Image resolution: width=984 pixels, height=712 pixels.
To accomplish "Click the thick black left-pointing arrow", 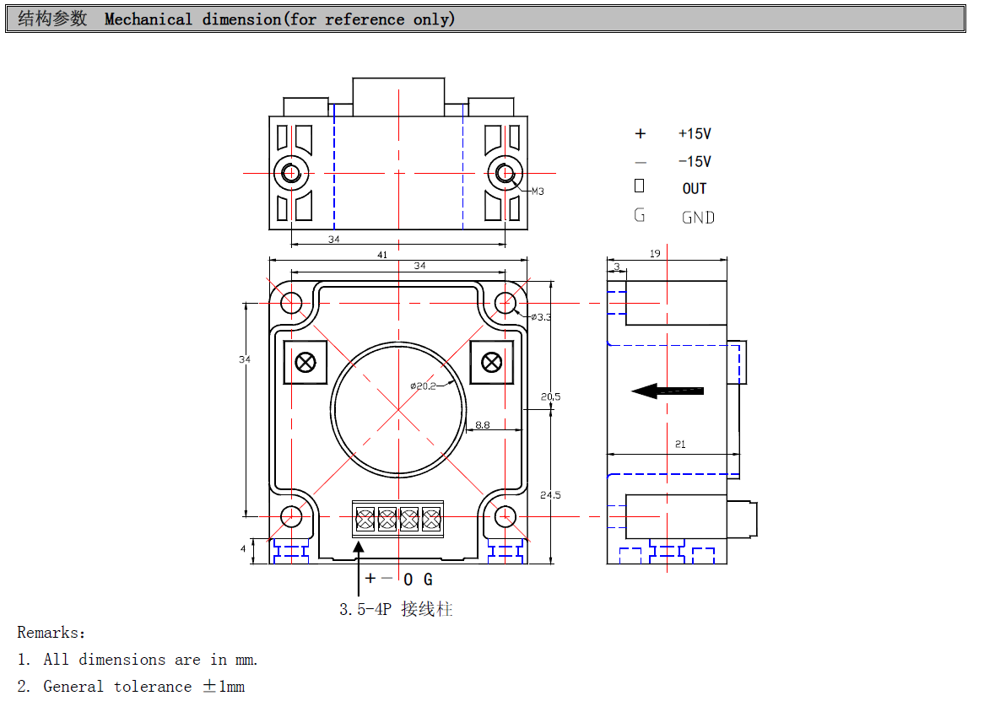I will tap(667, 391).
